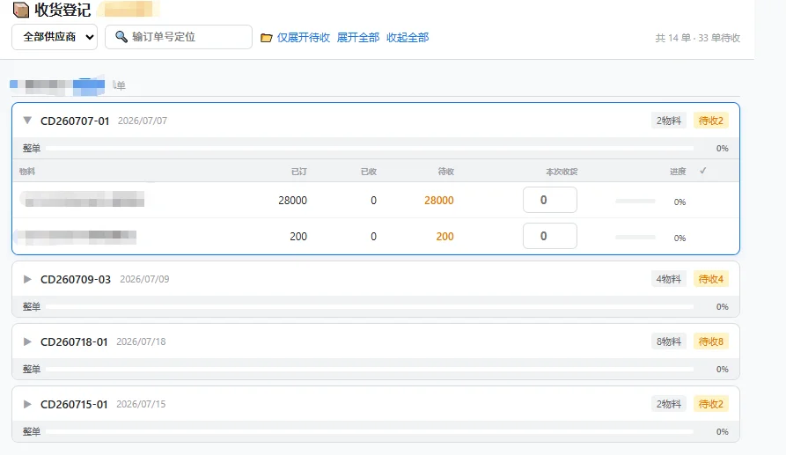
Task: Click the date 2026/07/07
Action: 143,121
